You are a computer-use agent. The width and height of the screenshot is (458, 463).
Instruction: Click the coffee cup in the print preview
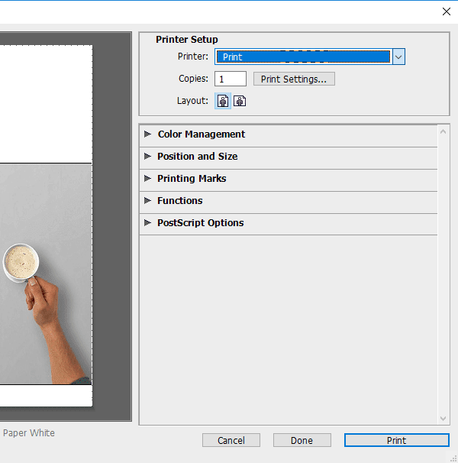21,263
